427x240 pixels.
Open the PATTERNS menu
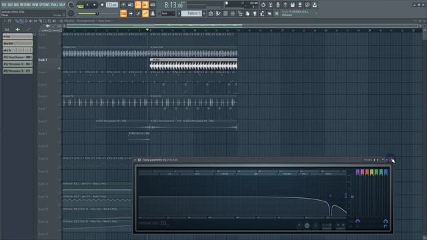click(x=25, y=5)
